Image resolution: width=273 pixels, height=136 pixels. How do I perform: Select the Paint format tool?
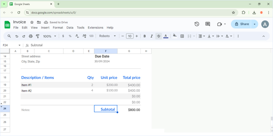tap(38, 36)
